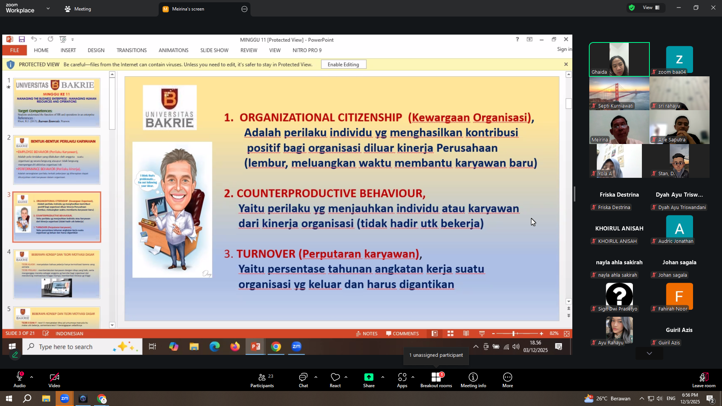Open the Zoom Chat panel

pos(303,380)
